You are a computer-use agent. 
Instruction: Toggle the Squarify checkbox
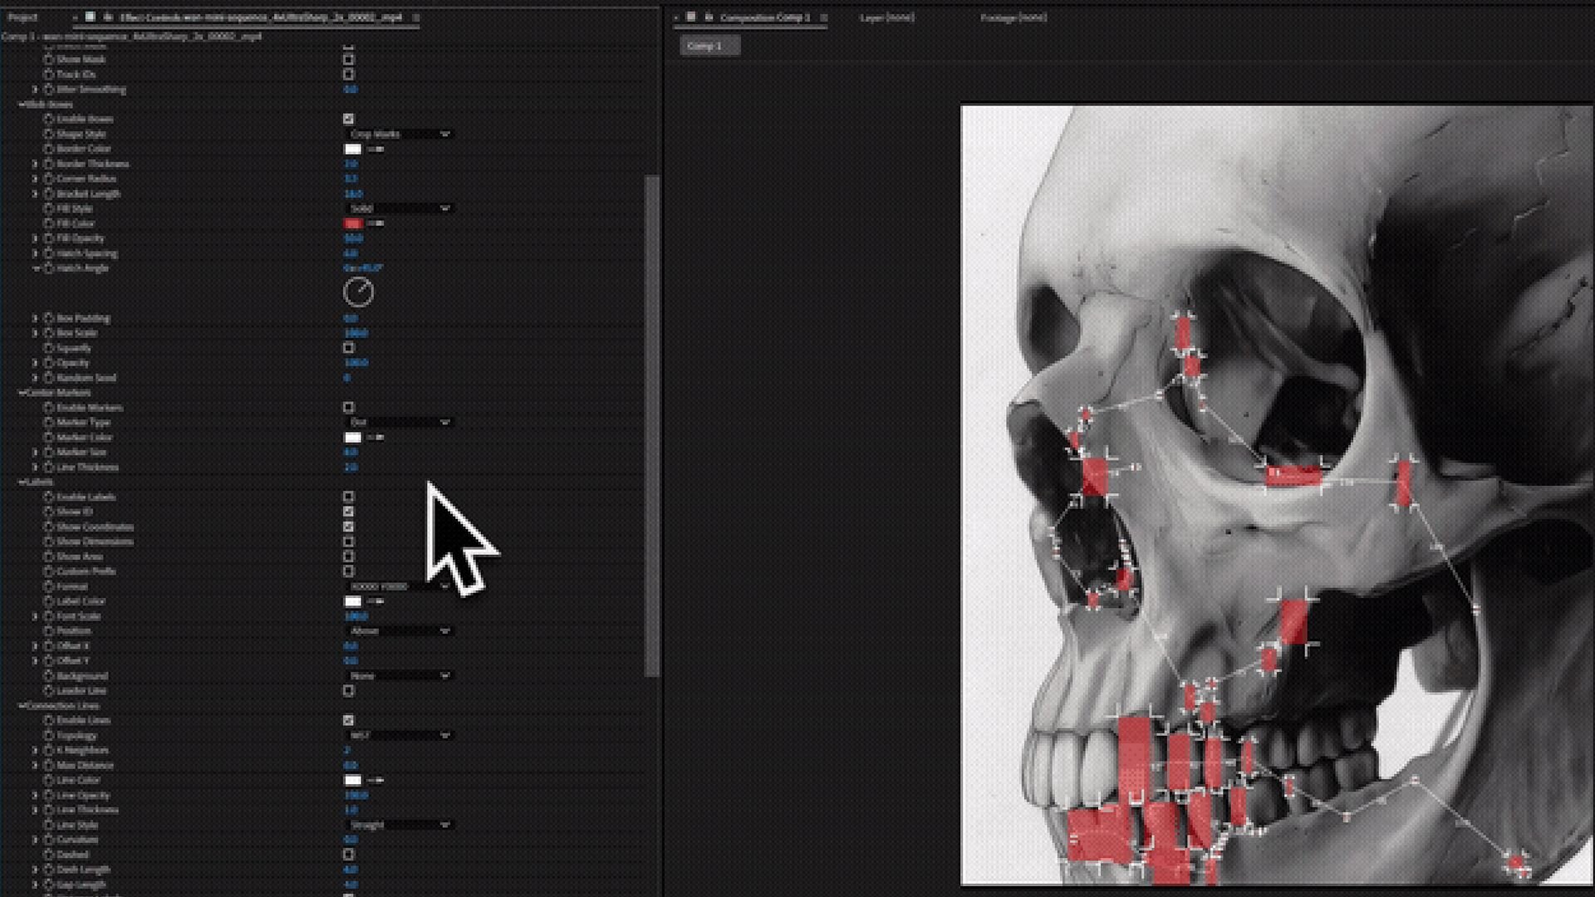click(x=348, y=348)
